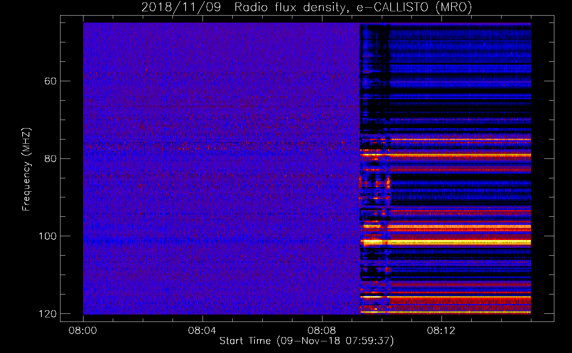Click the 120 frequency tick label
The image size is (572, 353).
click(47, 314)
